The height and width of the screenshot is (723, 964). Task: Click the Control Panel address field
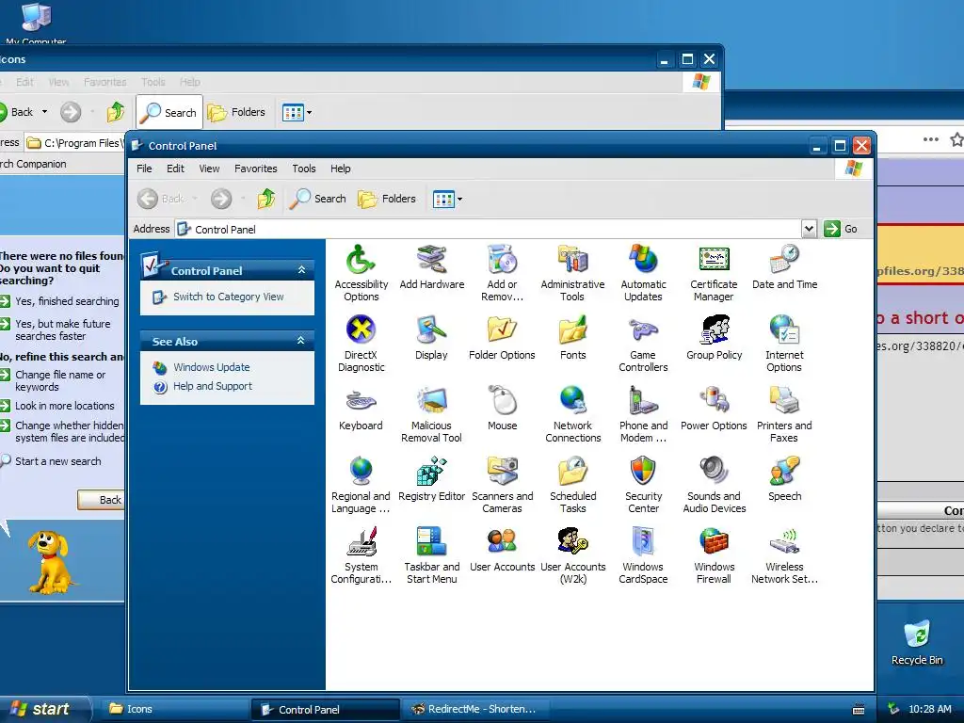(x=489, y=229)
